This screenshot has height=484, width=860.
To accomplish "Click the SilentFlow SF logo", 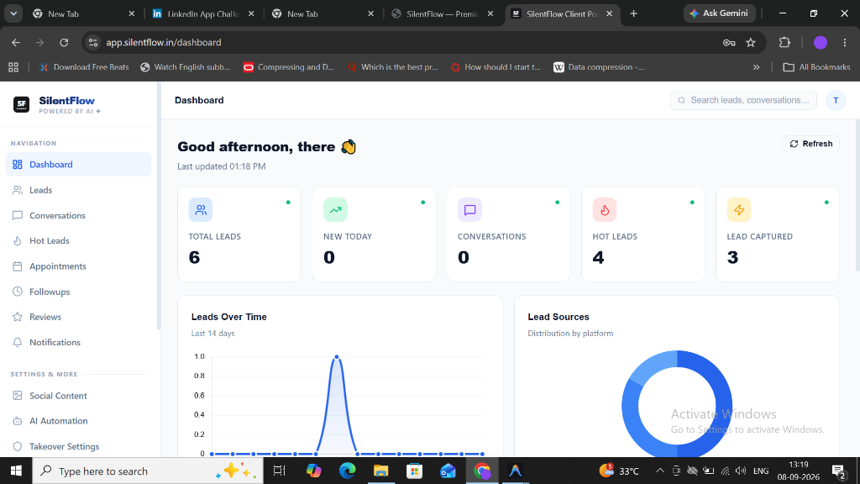I will pyautogui.click(x=21, y=104).
